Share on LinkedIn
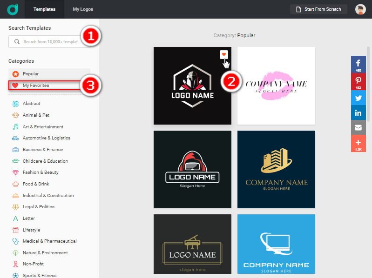The image size is (372, 278). tap(358, 113)
